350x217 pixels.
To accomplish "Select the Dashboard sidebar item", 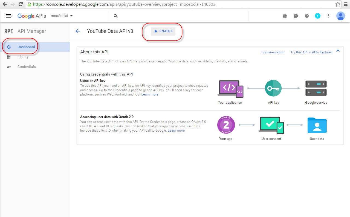I will click(x=26, y=47).
